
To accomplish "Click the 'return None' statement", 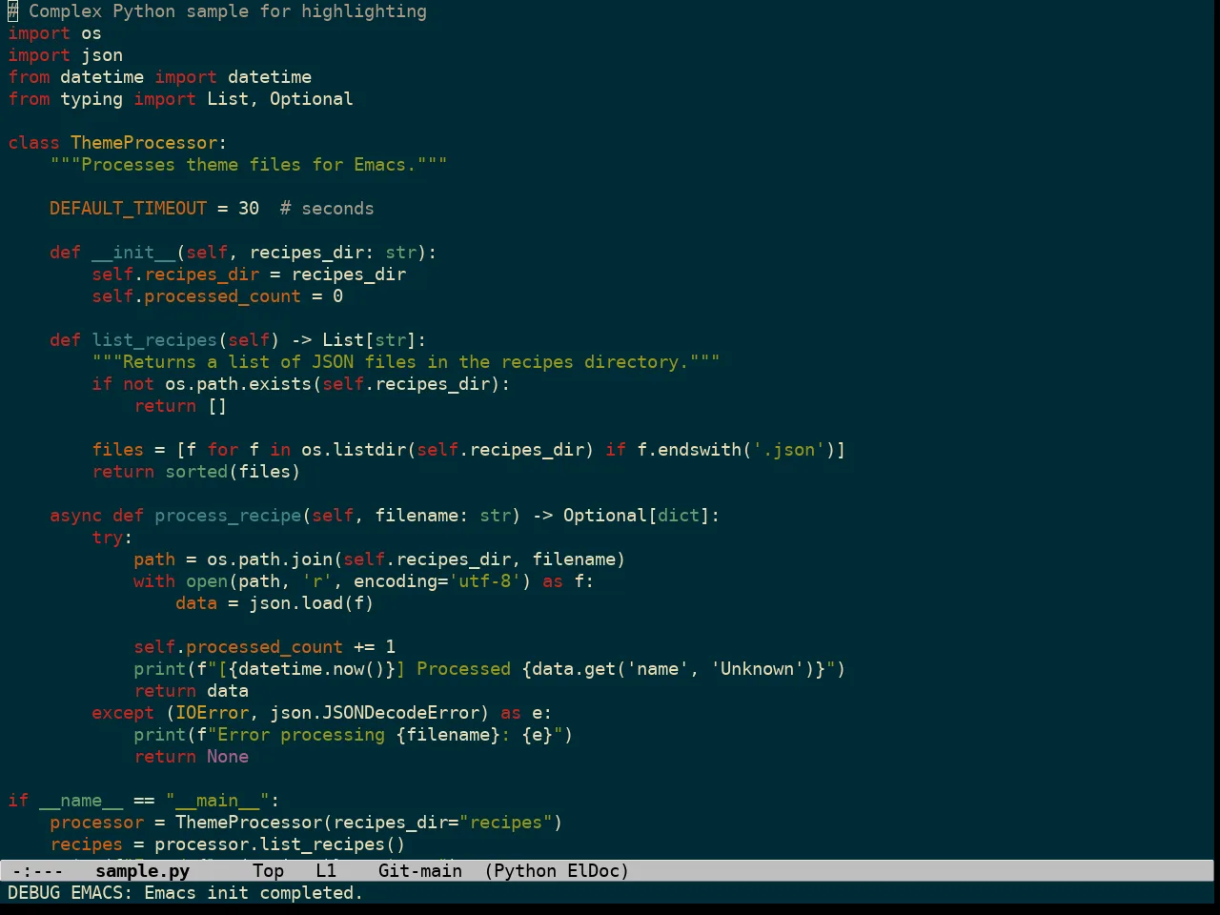I will pyautogui.click(x=191, y=757).
